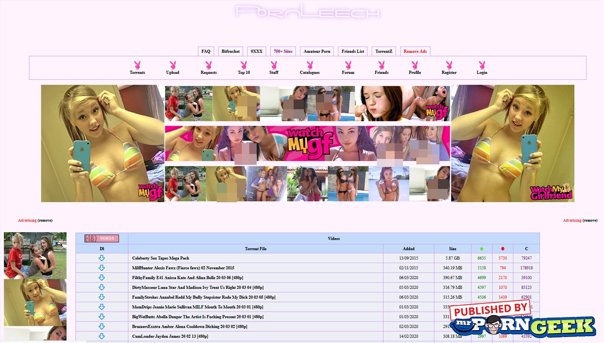Open the FAQ tab
The height and width of the screenshot is (343, 604).
coord(206,52)
